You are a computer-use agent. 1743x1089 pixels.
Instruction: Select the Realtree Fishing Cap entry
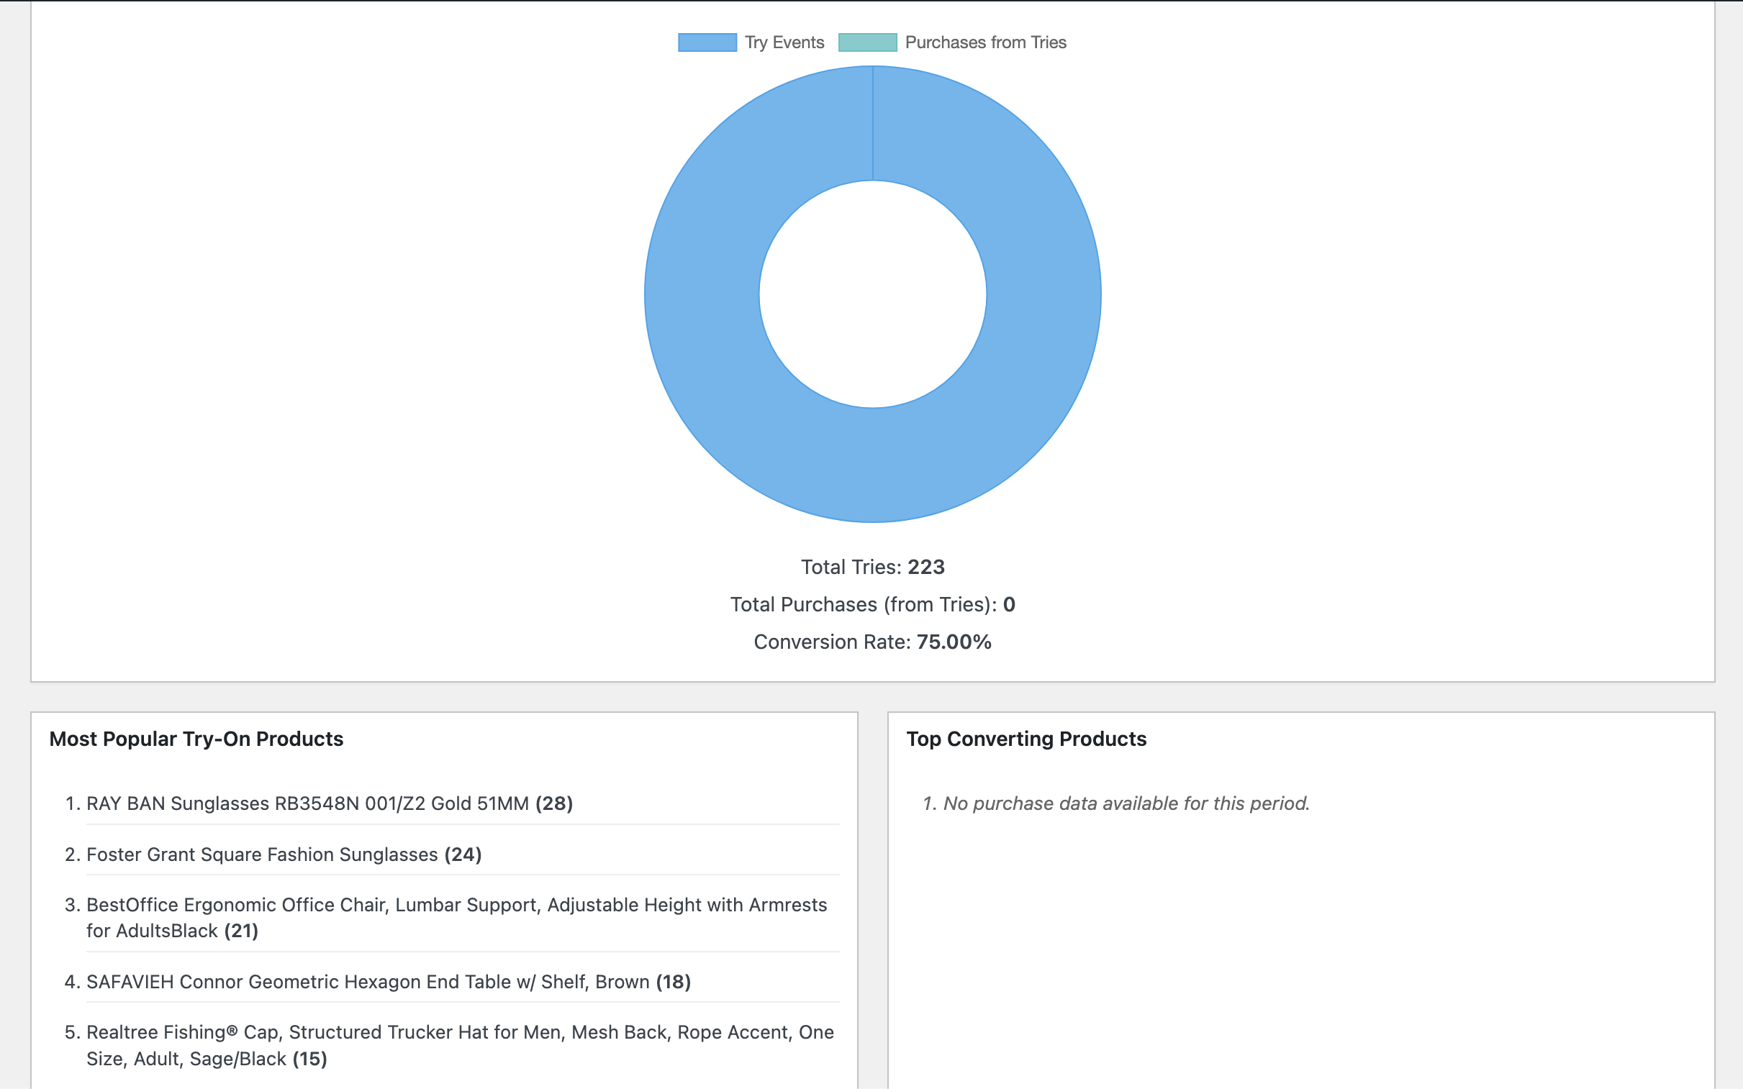[460, 1032]
